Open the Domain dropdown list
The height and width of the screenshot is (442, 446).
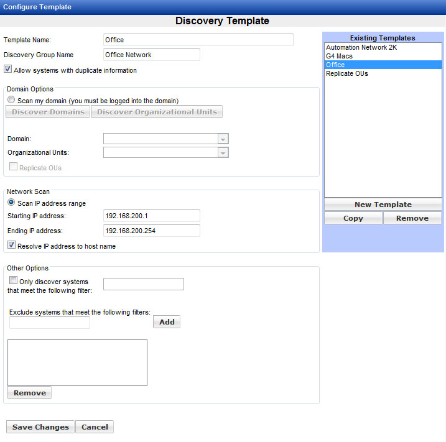tap(223, 139)
